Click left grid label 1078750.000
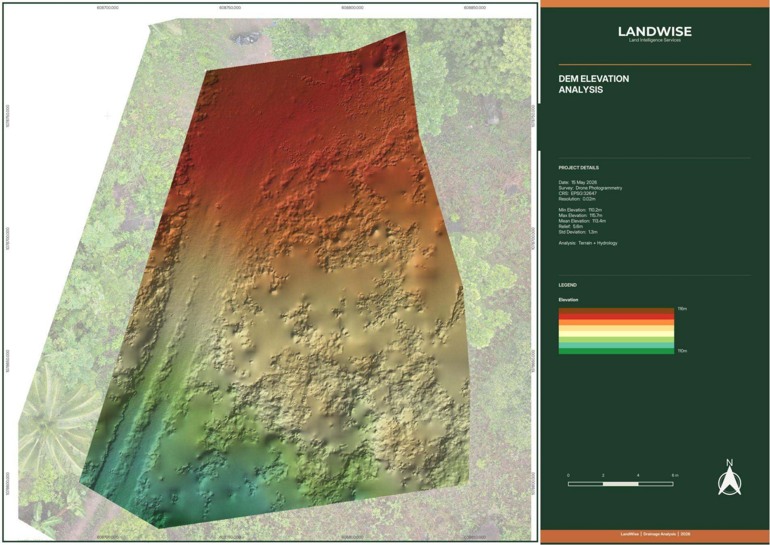The width and height of the screenshot is (770, 545). (x=8, y=116)
